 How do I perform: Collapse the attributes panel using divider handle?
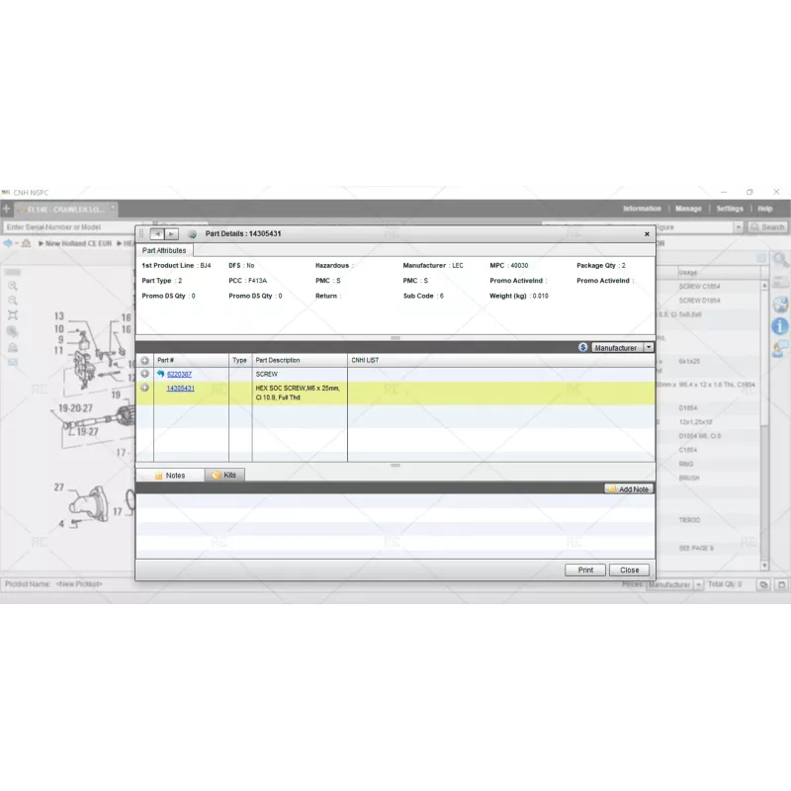395,338
